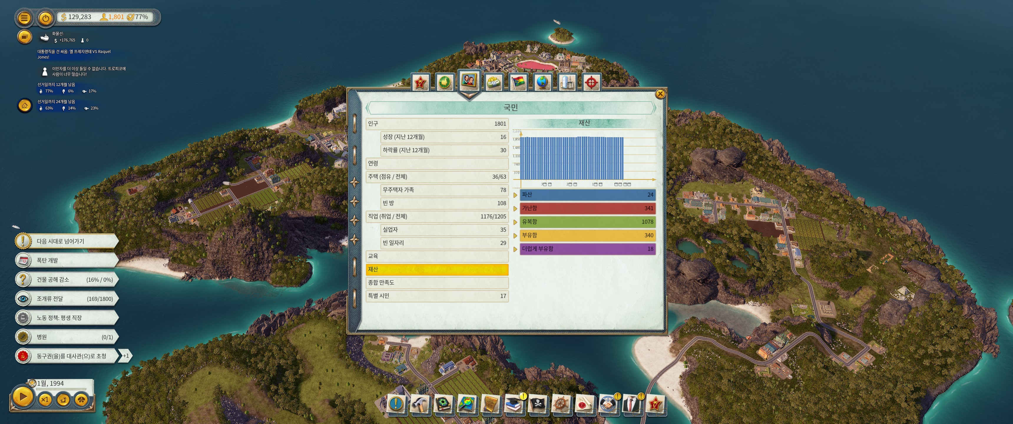Open the constitution scroll icon
The height and width of the screenshot is (424, 1013).
490,404
